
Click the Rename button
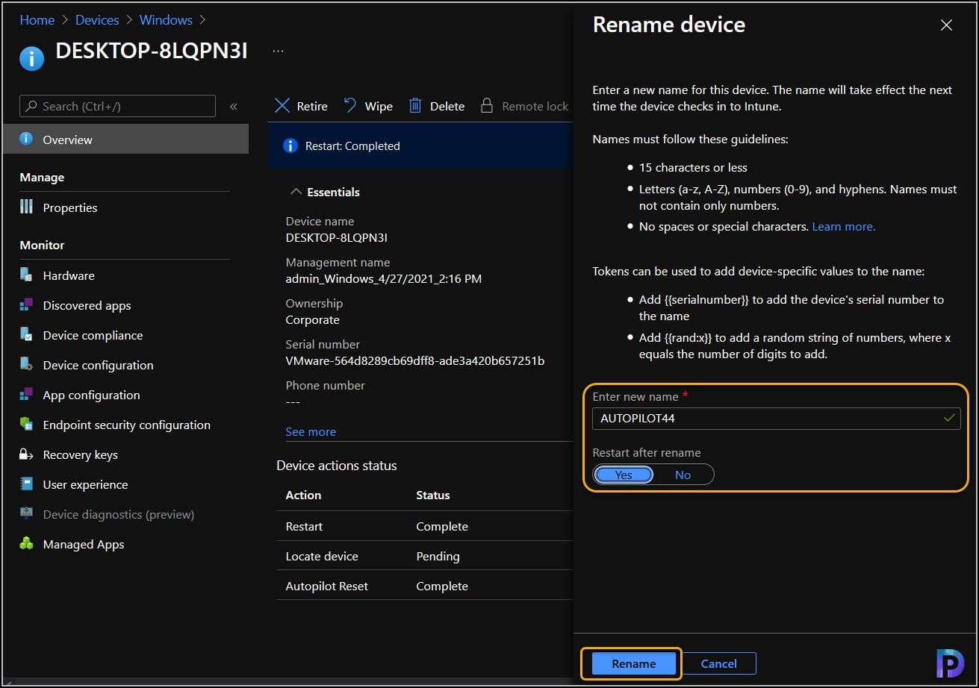click(x=633, y=663)
